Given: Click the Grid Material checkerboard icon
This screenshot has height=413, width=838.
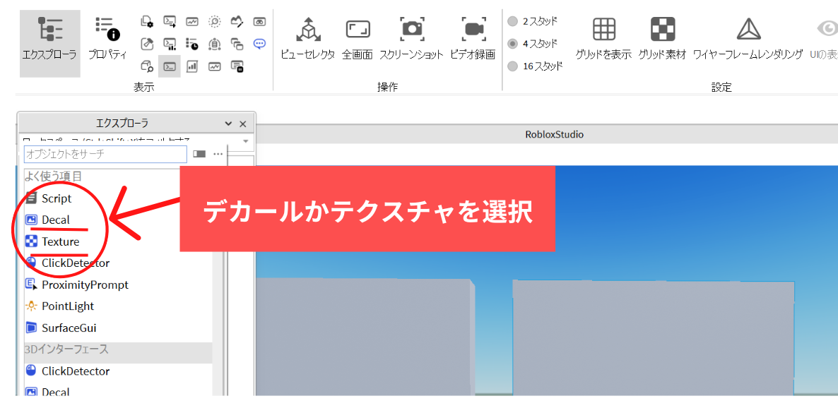Looking at the screenshot, I should [x=662, y=39].
